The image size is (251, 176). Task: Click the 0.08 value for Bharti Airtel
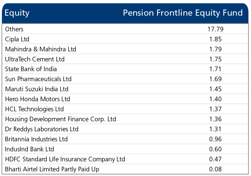click(x=215, y=169)
